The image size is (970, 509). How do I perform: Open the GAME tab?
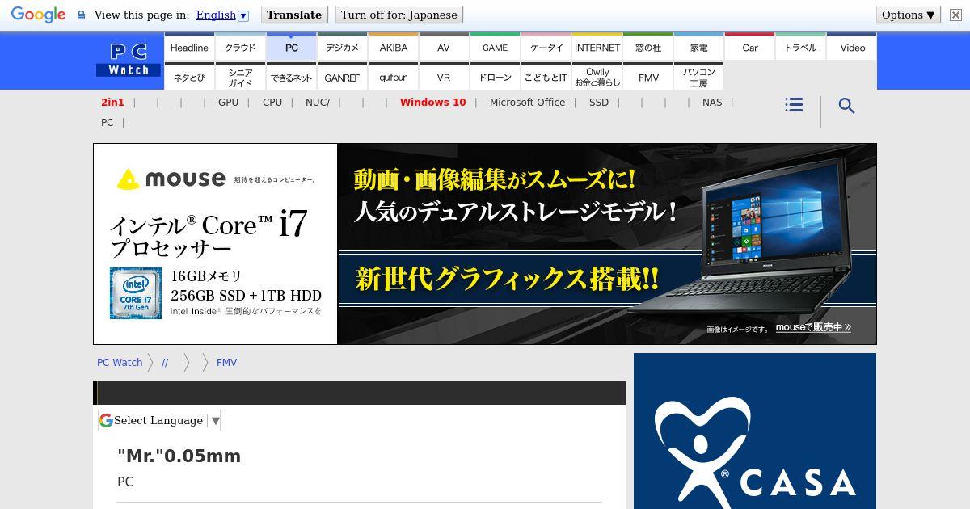[x=495, y=47]
